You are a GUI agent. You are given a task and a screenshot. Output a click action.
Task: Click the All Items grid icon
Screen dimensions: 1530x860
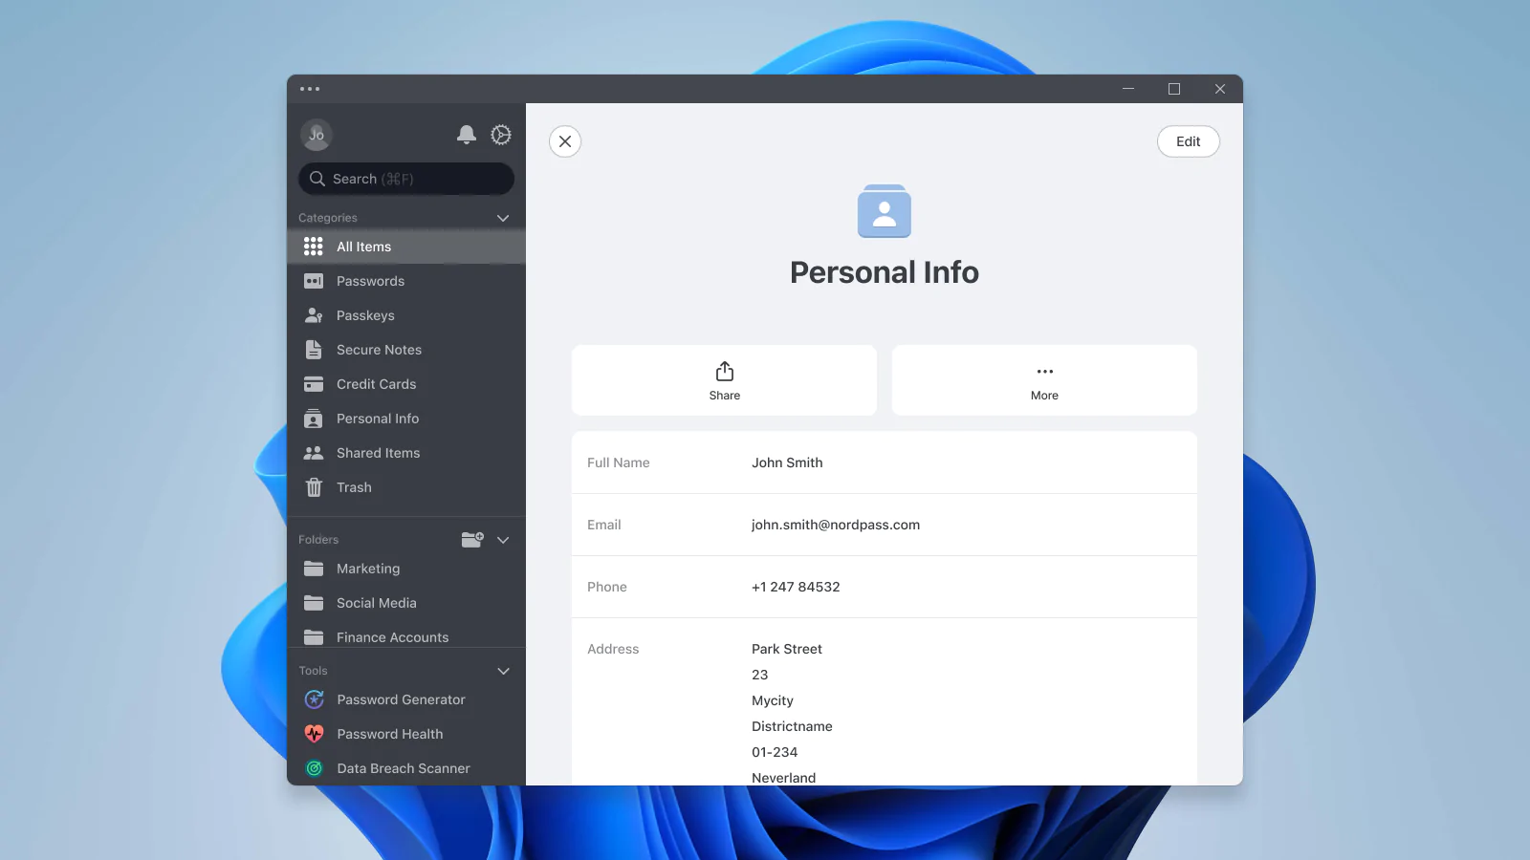tap(314, 247)
